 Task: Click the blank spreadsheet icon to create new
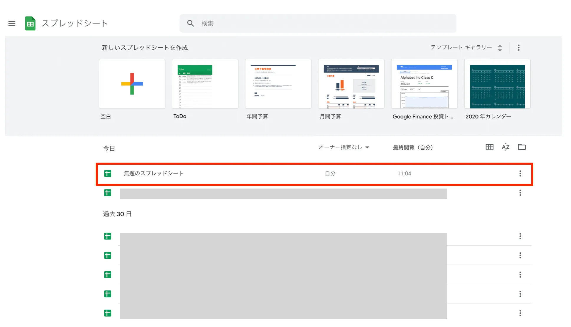point(132,83)
